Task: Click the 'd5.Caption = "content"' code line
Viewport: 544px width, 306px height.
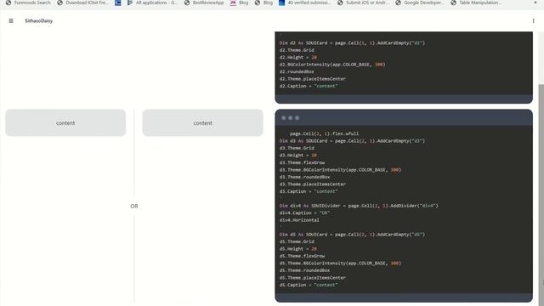Action: click(309, 285)
